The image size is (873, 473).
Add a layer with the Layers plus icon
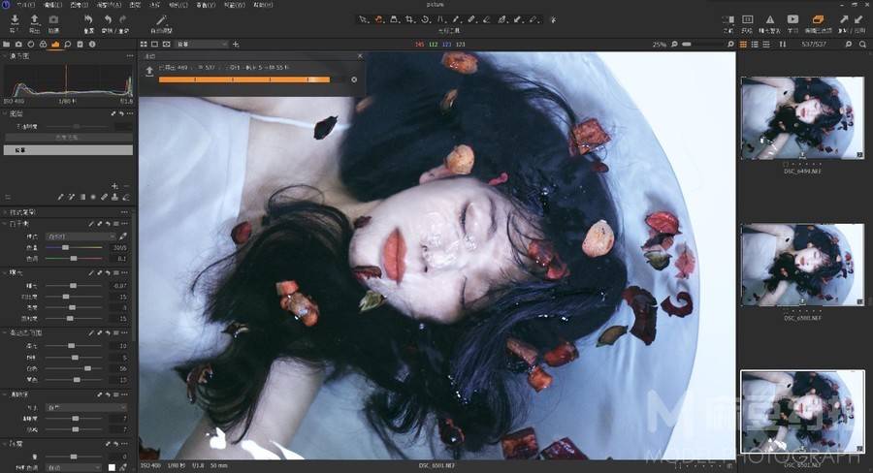[114, 186]
